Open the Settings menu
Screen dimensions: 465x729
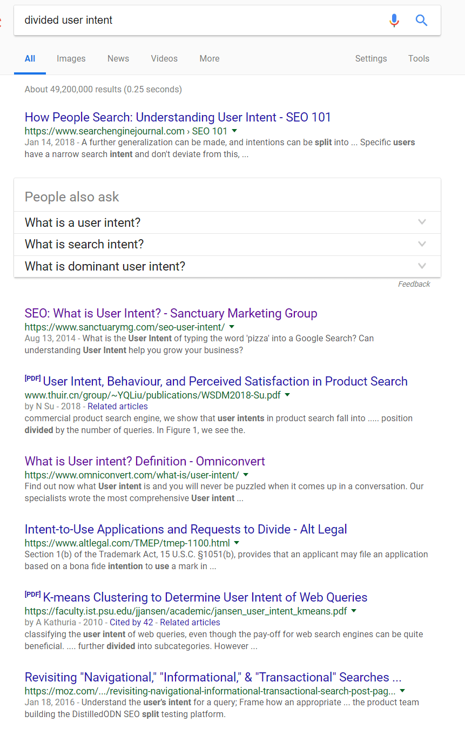[371, 59]
